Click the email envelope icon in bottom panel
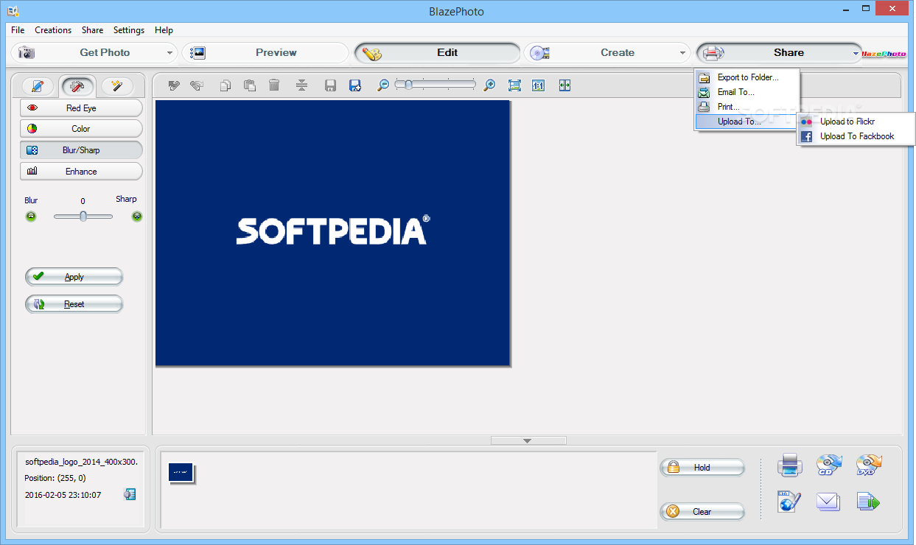 click(828, 502)
